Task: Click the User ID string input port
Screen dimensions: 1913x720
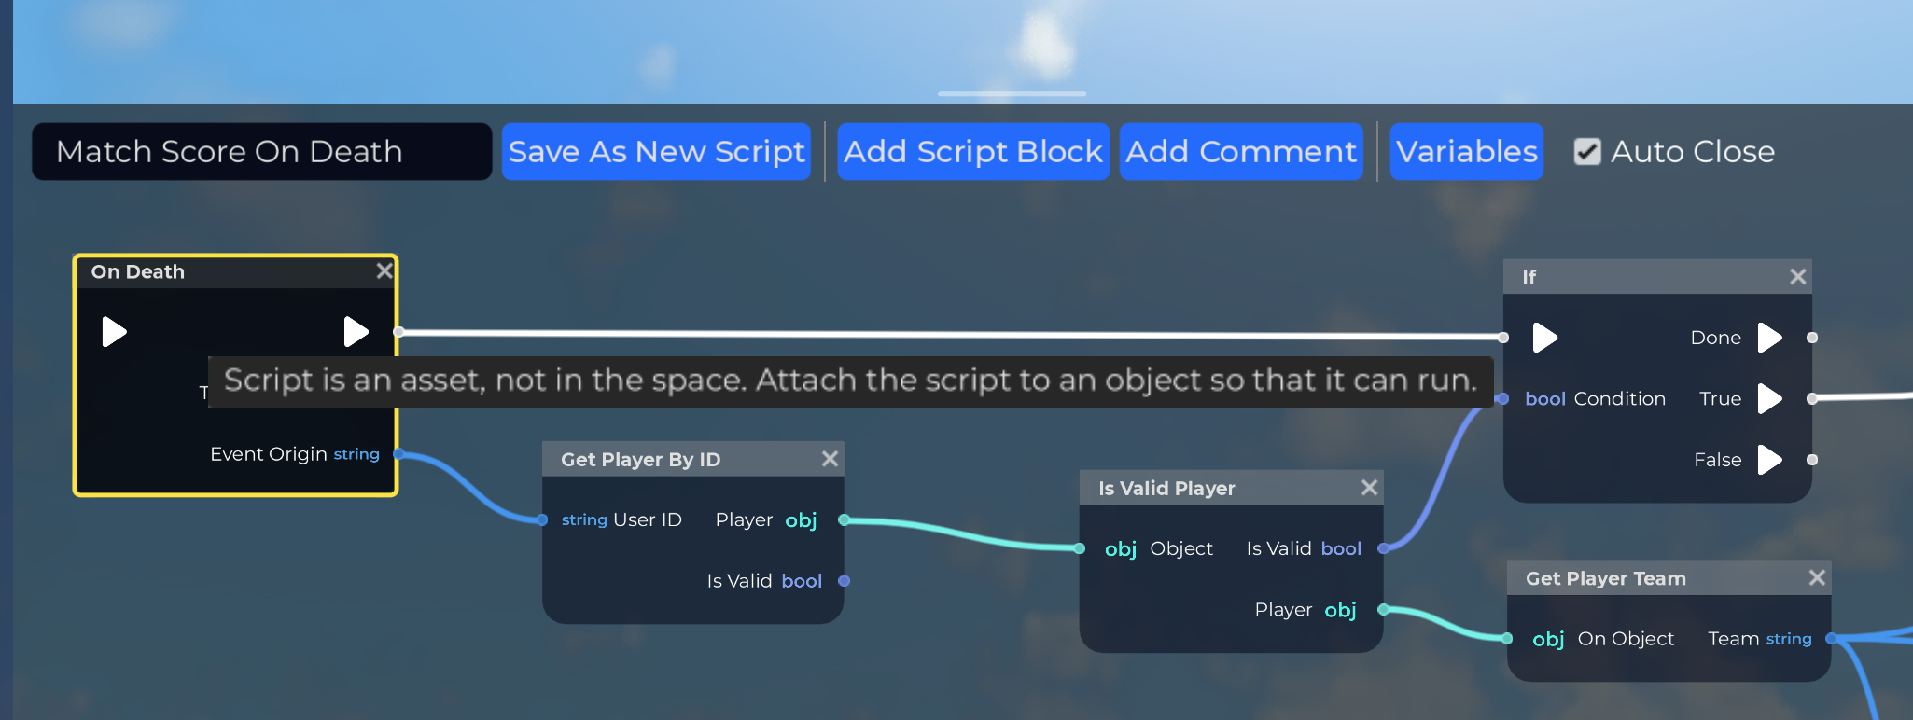Action: point(542,519)
